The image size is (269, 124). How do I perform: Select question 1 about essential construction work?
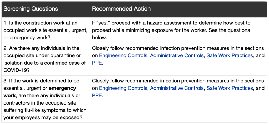click(45, 30)
